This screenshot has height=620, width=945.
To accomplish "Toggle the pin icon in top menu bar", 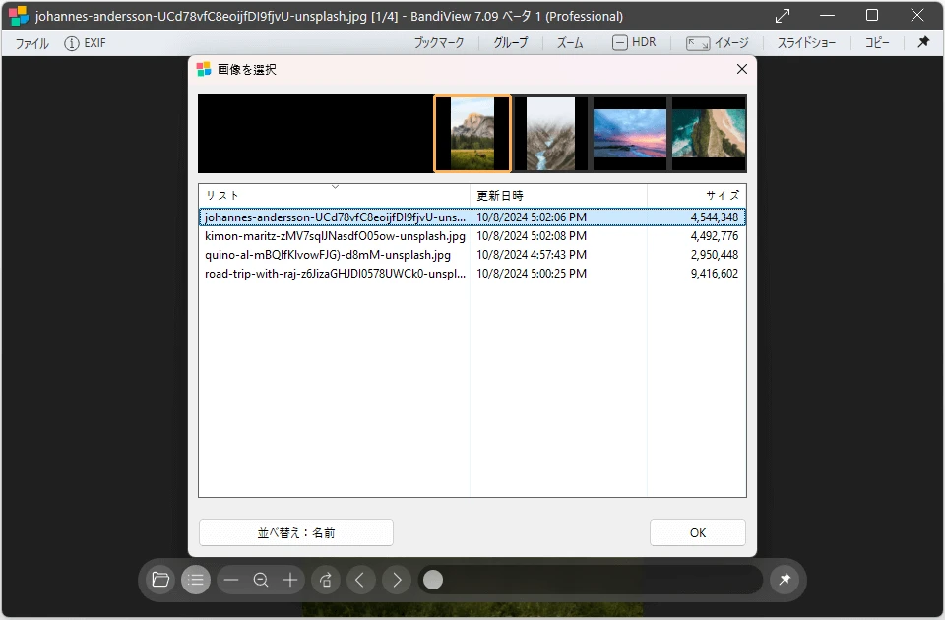I will pyautogui.click(x=923, y=43).
